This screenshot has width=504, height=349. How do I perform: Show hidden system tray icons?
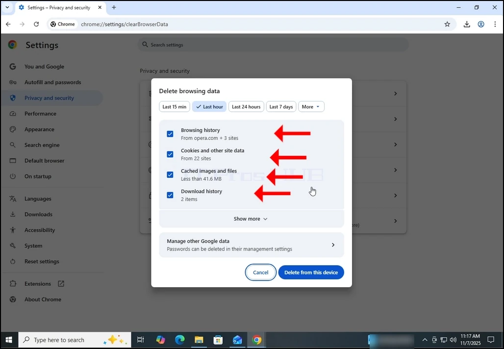pyautogui.click(x=425, y=340)
